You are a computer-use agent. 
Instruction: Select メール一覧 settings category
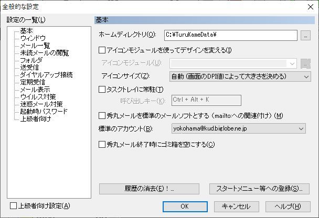[35, 46]
